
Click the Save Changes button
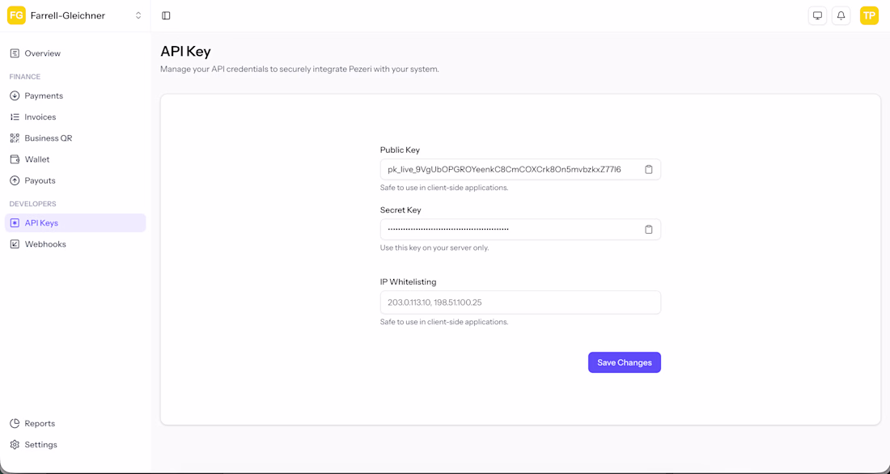624,362
